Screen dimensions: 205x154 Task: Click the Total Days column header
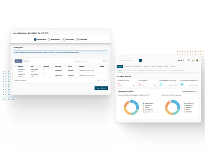[46, 67]
